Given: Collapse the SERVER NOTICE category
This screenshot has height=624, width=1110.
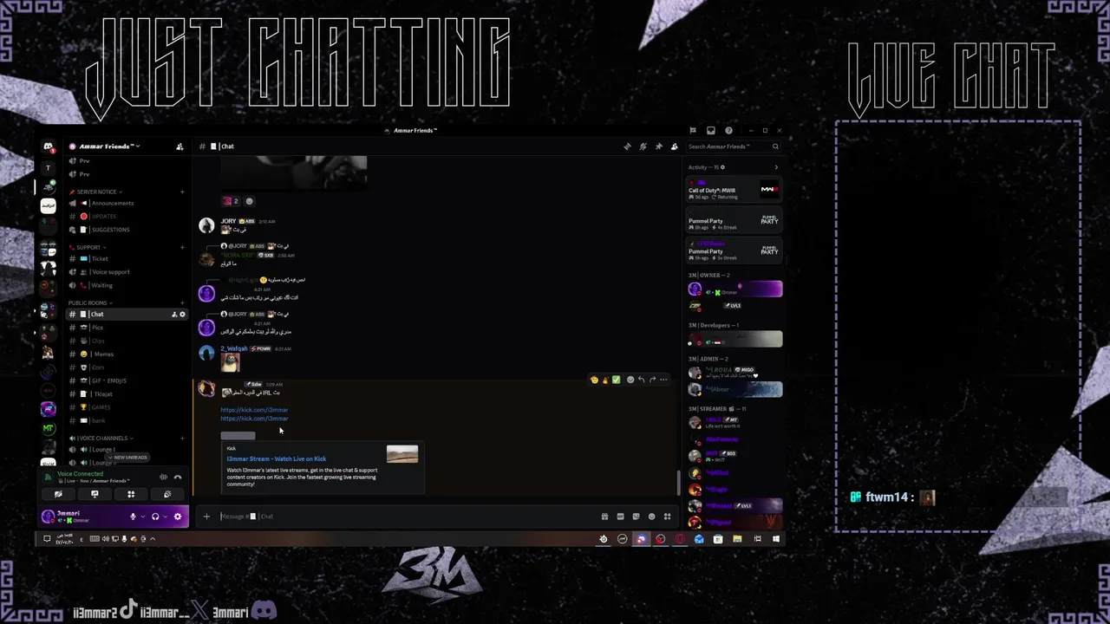Looking at the screenshot, I should pyautogui.click(x=95, y=192).
